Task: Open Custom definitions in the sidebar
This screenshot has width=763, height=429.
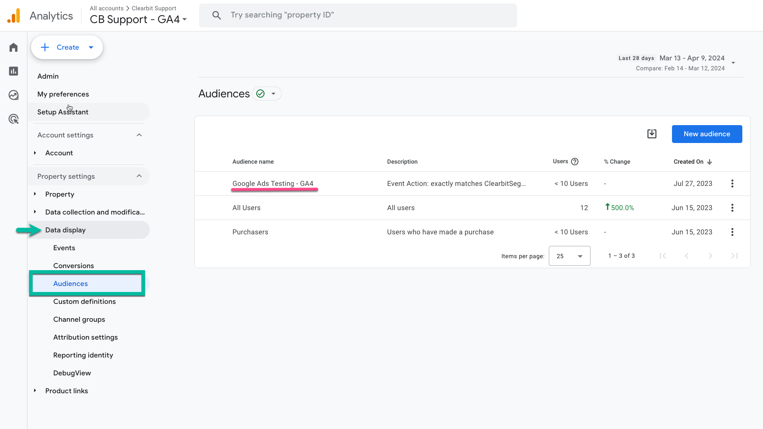Action: pos(85,301)
